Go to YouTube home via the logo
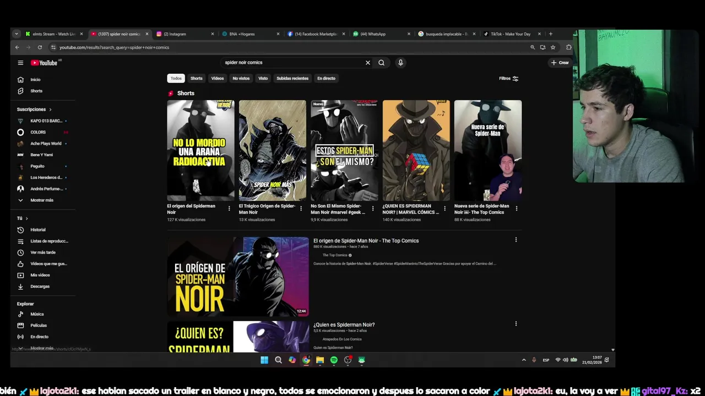Screen dimensions: 705x396 [45, 63]
